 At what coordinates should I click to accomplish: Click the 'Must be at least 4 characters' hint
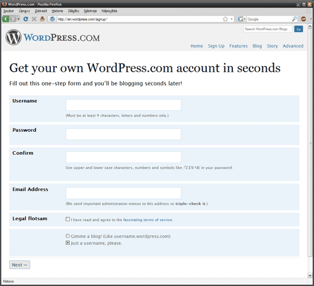tap(117, 116)
